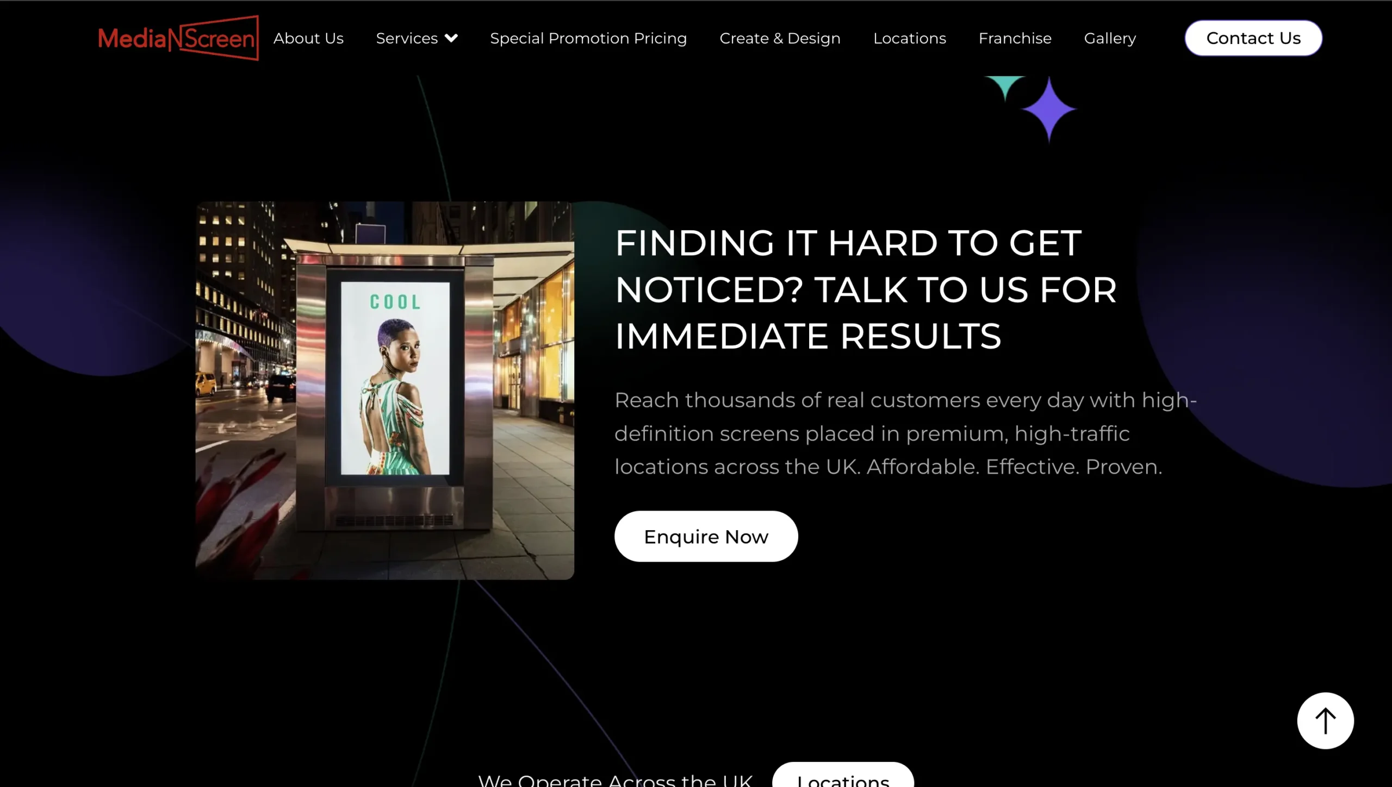This screenshot has height=787, width=1392.
Task: Open the About Us page
Action: tap(308, 38)
